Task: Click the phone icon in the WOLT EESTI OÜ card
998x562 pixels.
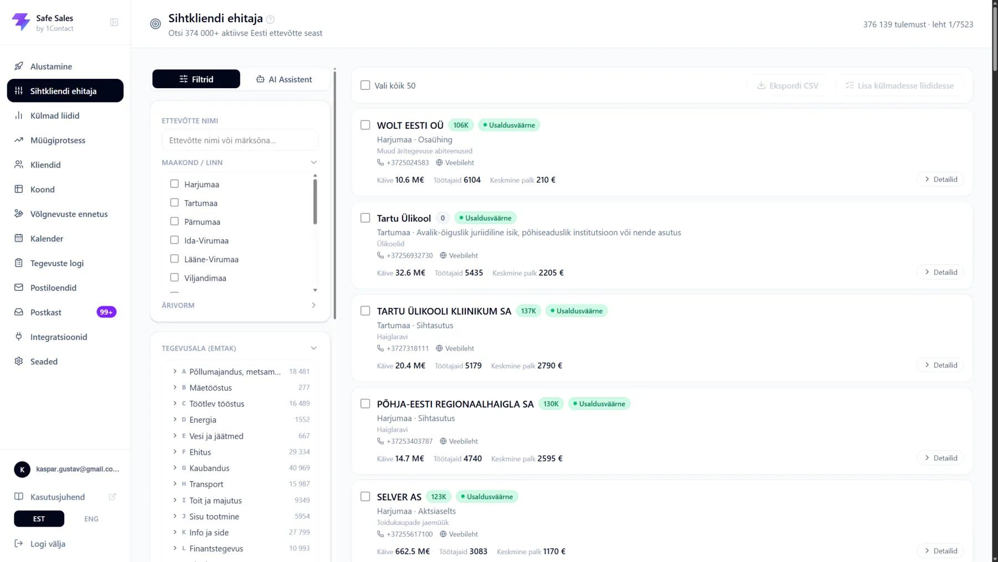Action: 380,163
